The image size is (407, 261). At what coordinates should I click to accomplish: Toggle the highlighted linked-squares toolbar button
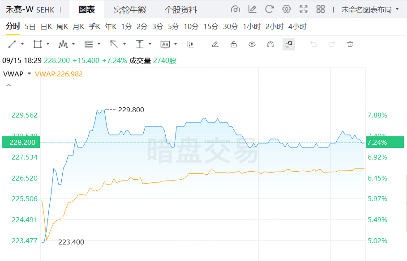(289, 44)
